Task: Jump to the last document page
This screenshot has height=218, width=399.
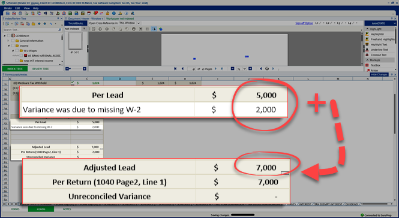Action: 222,69
